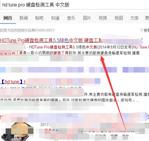Open the third blurred search result title
The image size is (149, 141).
[x=74, y=117]
